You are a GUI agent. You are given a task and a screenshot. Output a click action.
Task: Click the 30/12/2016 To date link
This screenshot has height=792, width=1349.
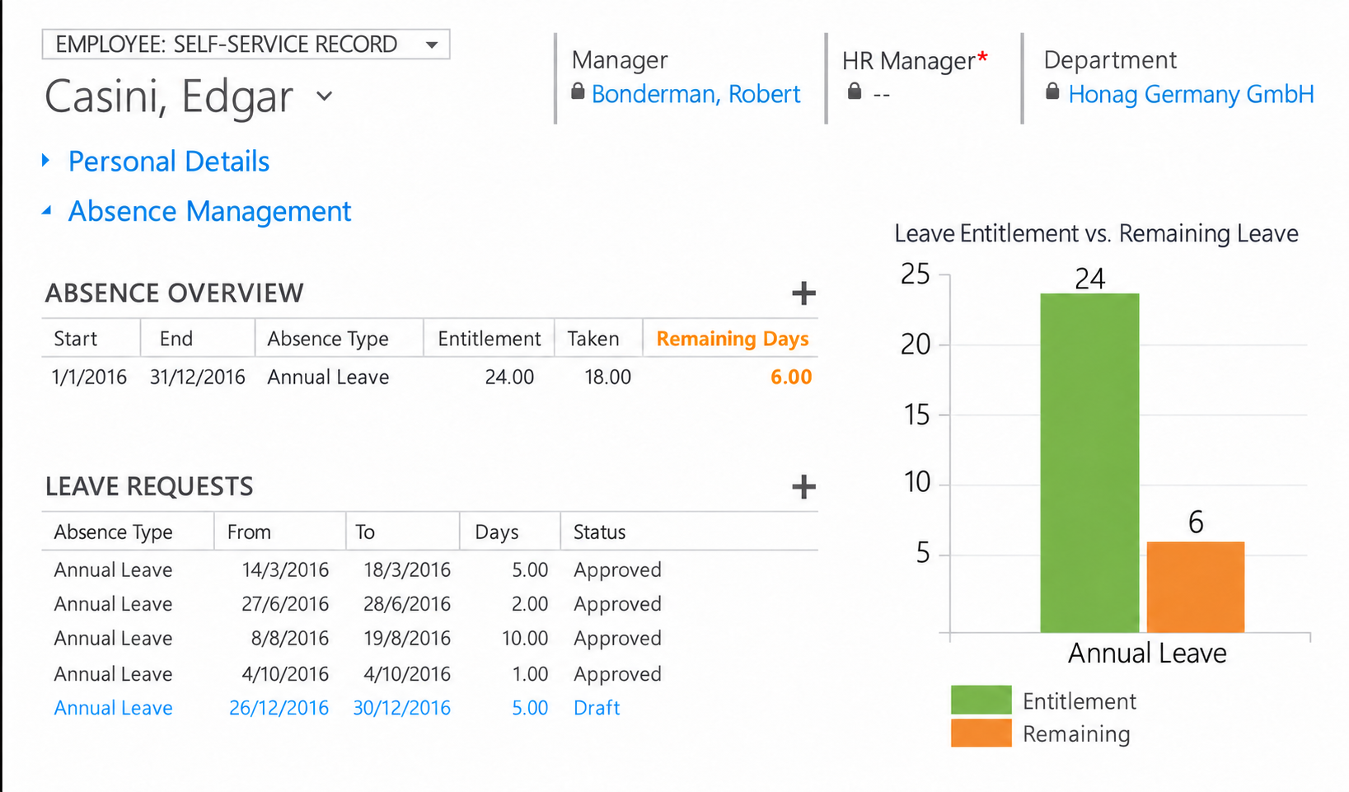tap(401, 708)
